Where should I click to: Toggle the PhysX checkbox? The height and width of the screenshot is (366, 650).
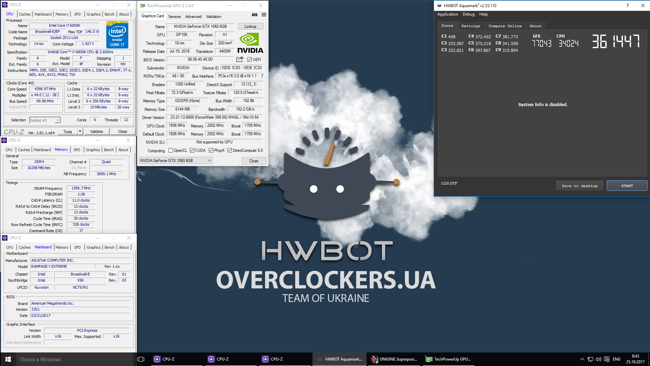[211, 150]
